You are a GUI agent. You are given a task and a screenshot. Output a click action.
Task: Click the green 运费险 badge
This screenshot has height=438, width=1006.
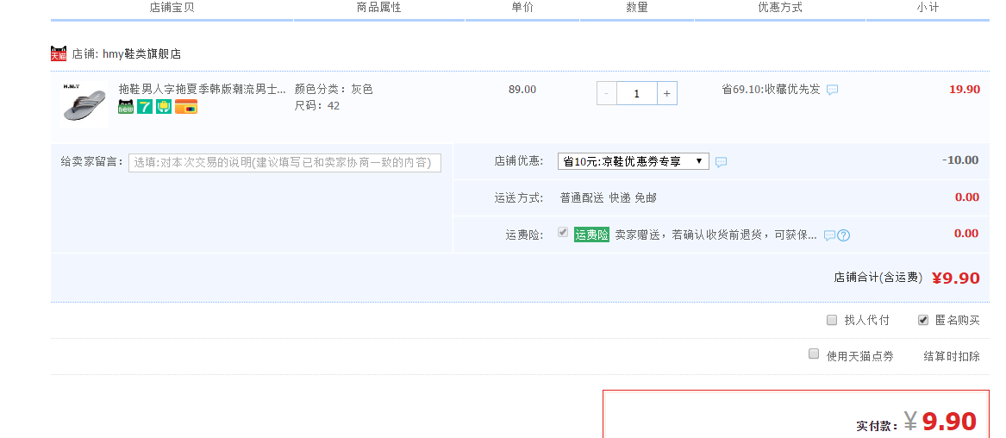[x=591, y=235]
